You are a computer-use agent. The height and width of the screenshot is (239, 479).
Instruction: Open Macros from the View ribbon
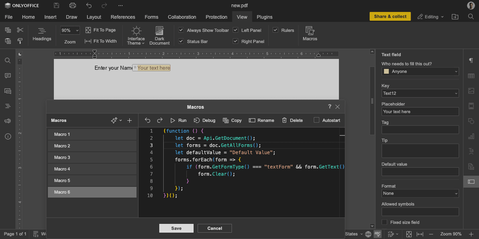(310, 34)
